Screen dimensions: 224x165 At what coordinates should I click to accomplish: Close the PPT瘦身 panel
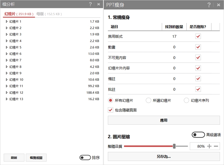(217, 4)
